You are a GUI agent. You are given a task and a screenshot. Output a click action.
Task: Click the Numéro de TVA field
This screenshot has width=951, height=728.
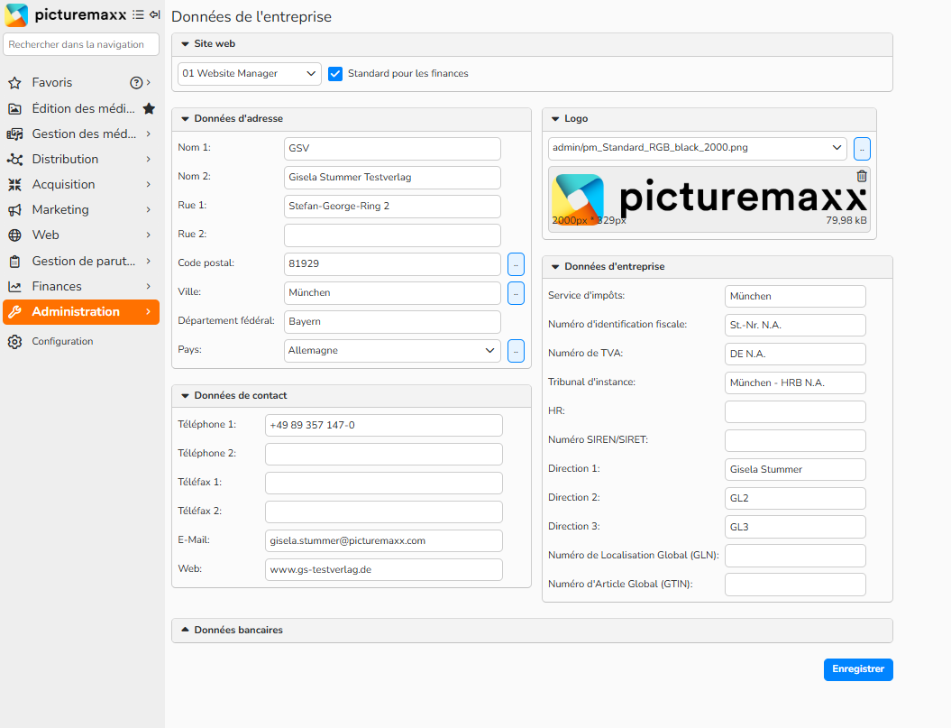tap(795, 354)
